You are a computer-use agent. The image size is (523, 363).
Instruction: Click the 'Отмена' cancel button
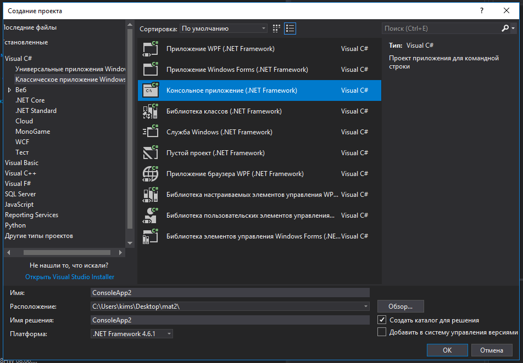click(x=492, y=350)
